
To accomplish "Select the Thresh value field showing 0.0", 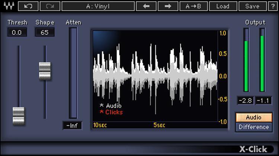I will click(x=17, y=32).
